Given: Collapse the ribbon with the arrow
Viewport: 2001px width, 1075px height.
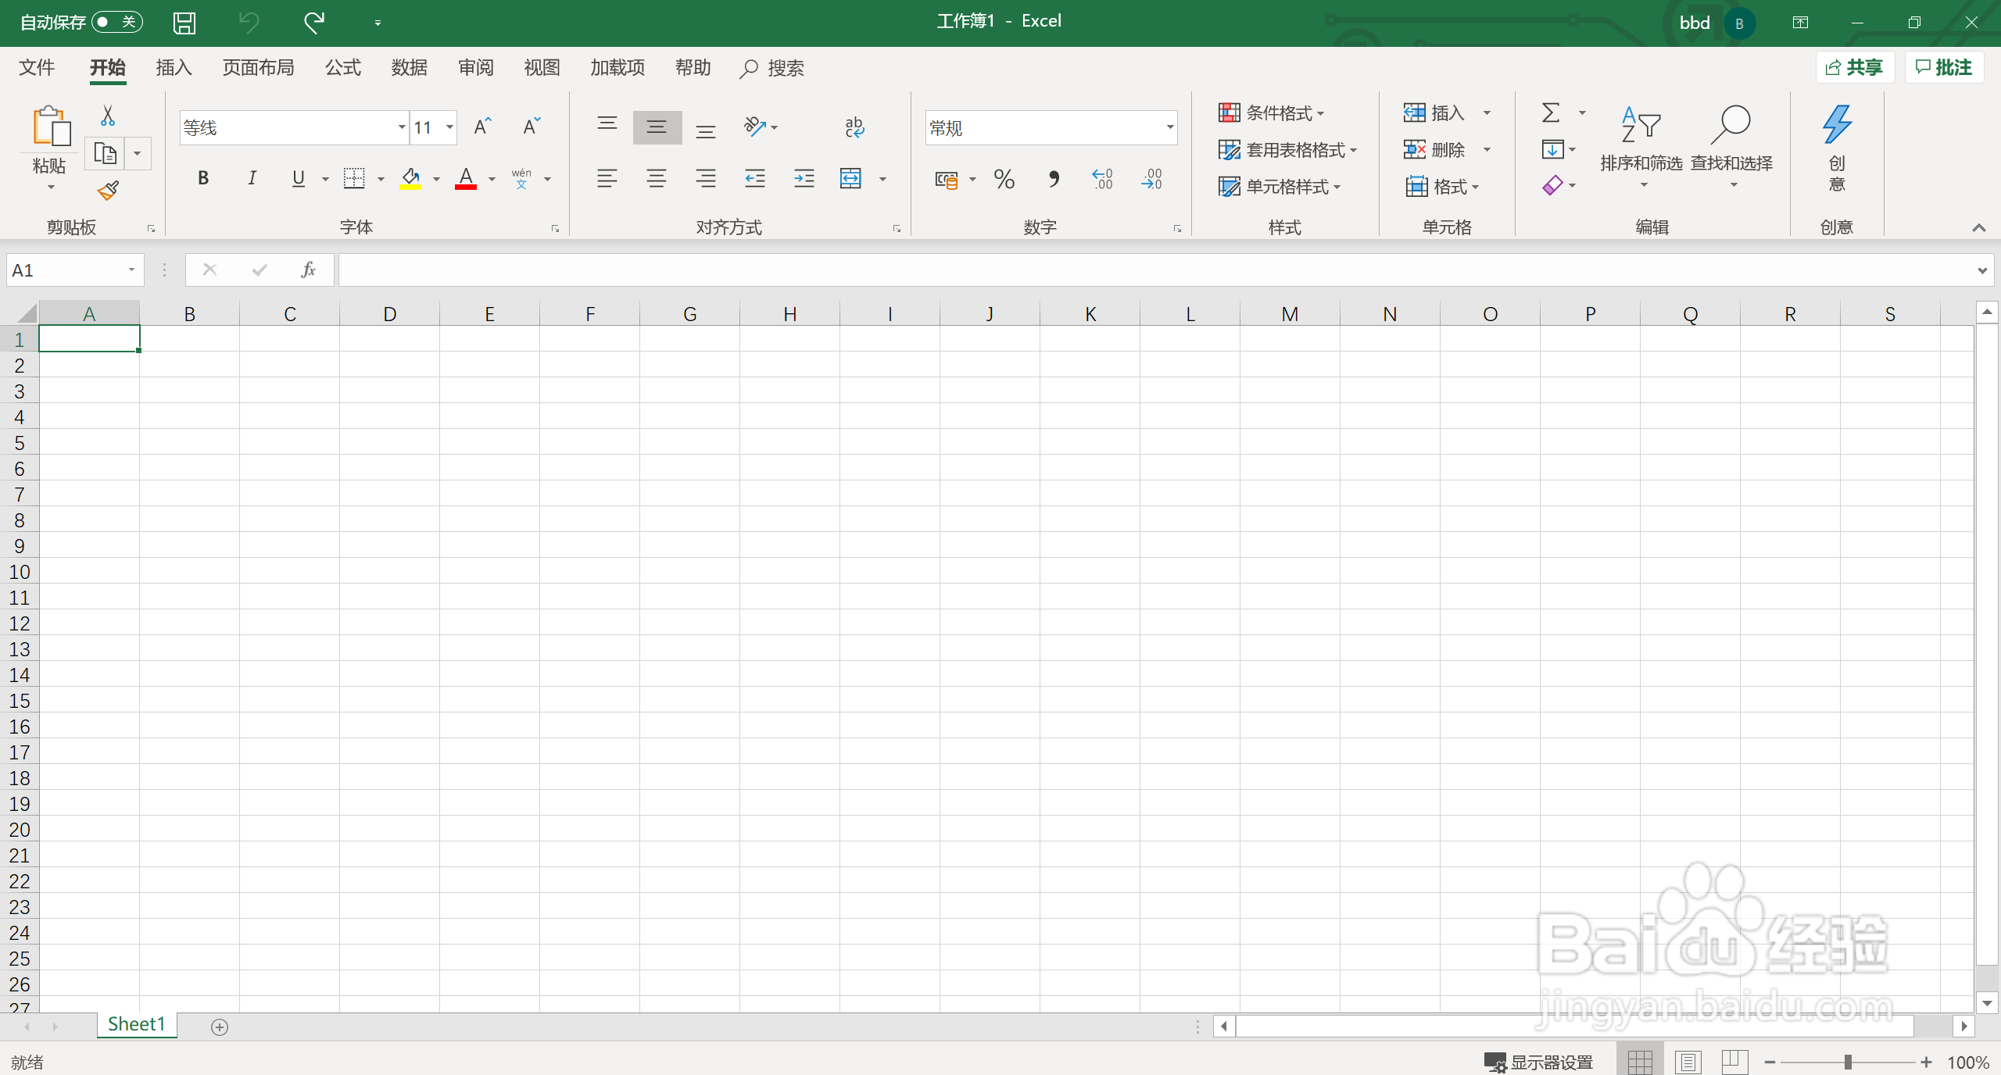Looking at the screenshot, I should pyautogui.click(x=1978, y=227).
